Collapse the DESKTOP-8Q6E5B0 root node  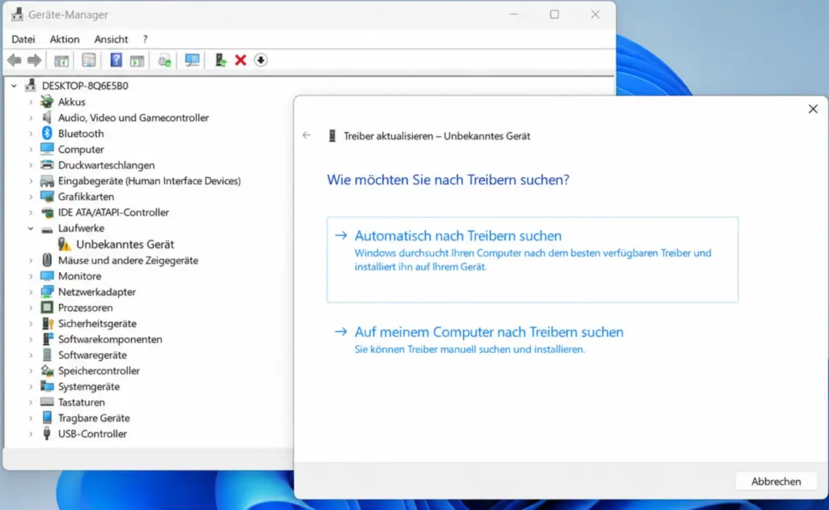pos(15,86)
